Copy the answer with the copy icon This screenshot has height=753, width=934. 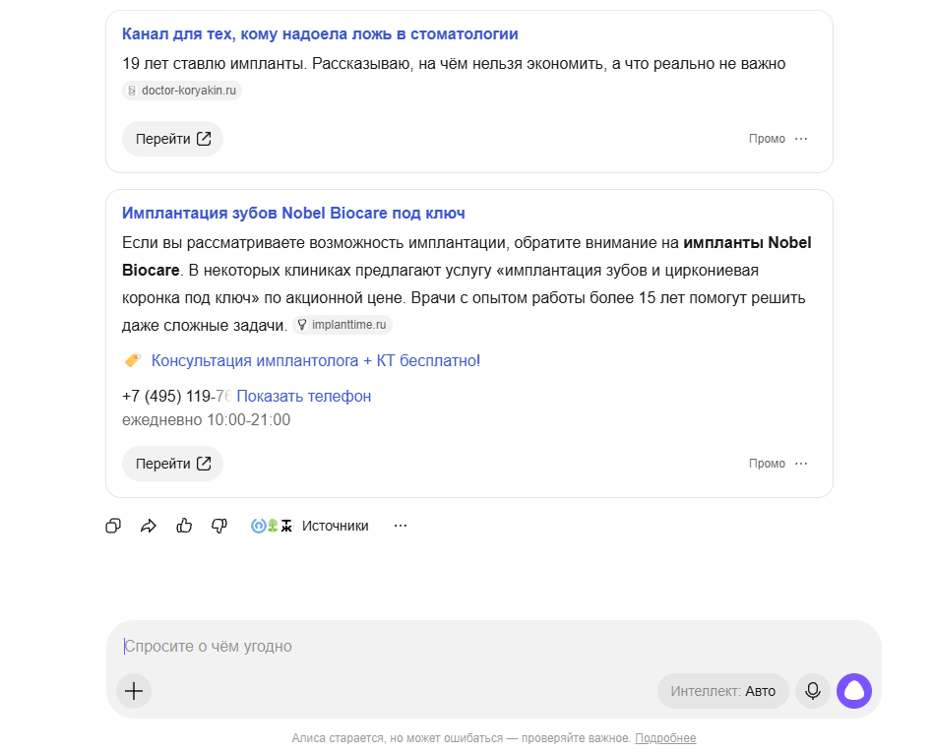pos(113,526)
